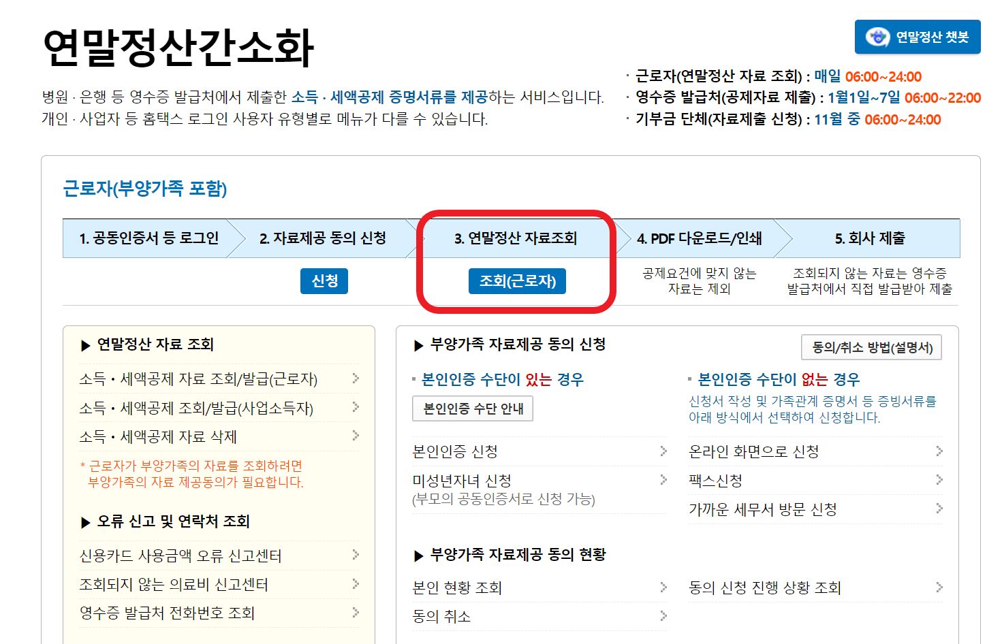Click 본인인증 수단이 있는 경우 subheading
The image size is (1002, 644).
(503, 379)
